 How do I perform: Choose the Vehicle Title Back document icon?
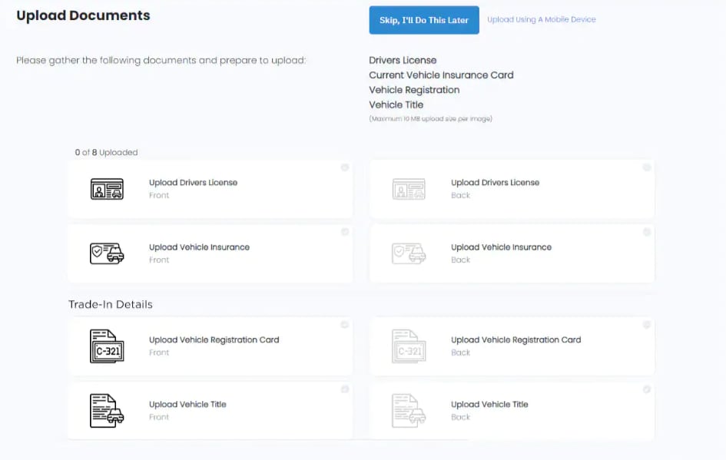(409, 411)
